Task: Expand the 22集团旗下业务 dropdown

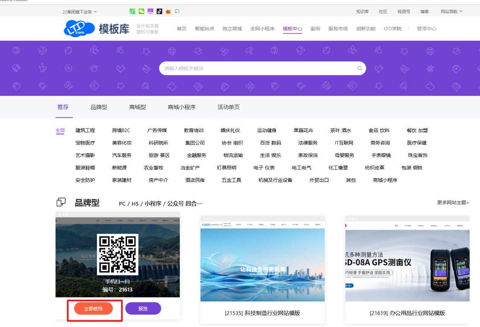Action: 80,12
